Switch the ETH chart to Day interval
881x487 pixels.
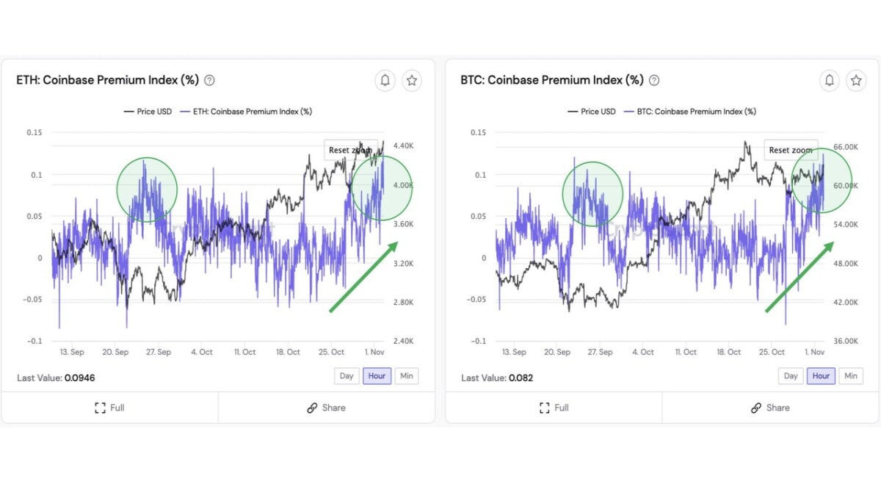pyautogui.click(x=347, y=375)
